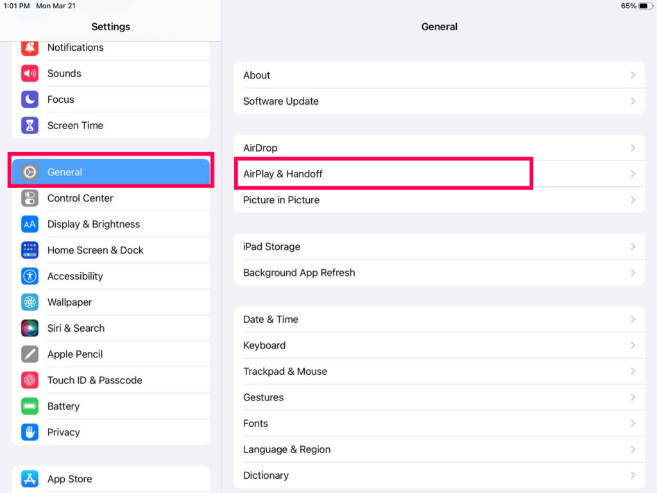
Task: Open Dictionary settings row
Action: [439, 476]
